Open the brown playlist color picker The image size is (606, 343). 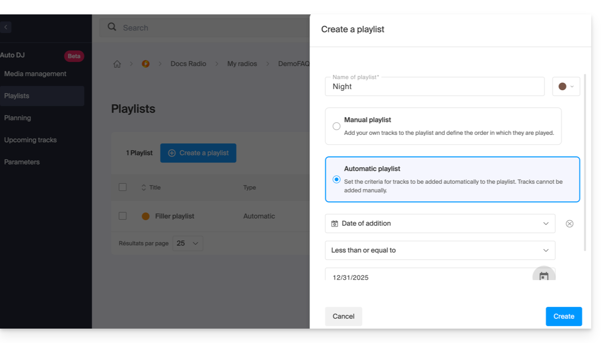566,86
